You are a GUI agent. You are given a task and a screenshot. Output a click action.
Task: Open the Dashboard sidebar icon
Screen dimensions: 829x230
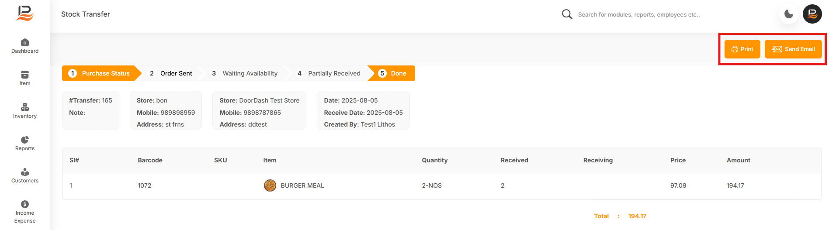(x=25, y=42)
